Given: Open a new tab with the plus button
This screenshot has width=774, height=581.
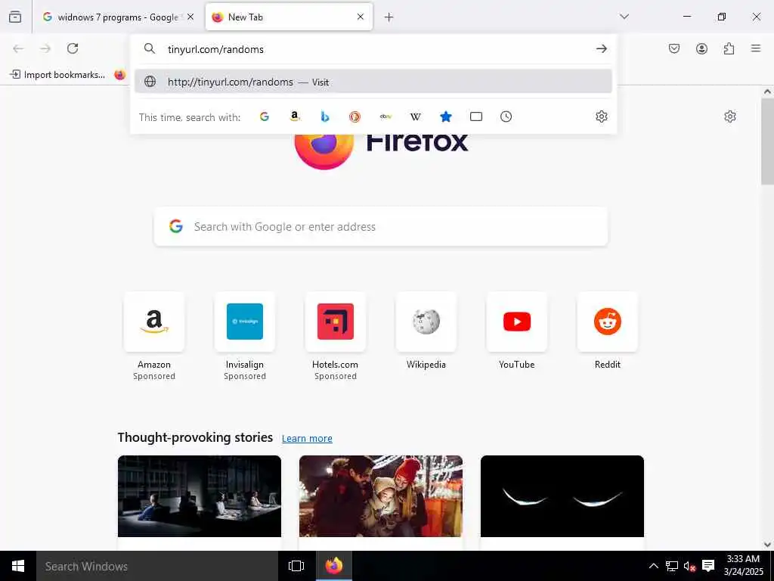Looking at the screenshot, I should pos(389,17).
